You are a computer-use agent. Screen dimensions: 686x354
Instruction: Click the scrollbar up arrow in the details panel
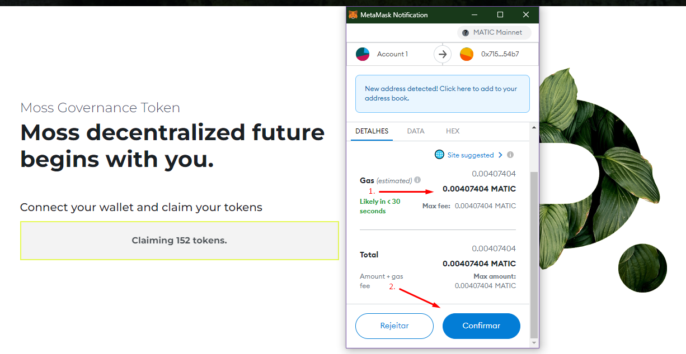[534, 127]
